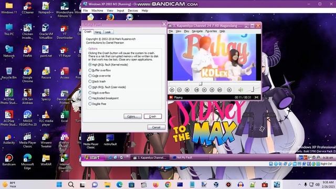The image size is (336, 189).
Task: Open the CCleaner desktop icon
Action: [27, 8]
